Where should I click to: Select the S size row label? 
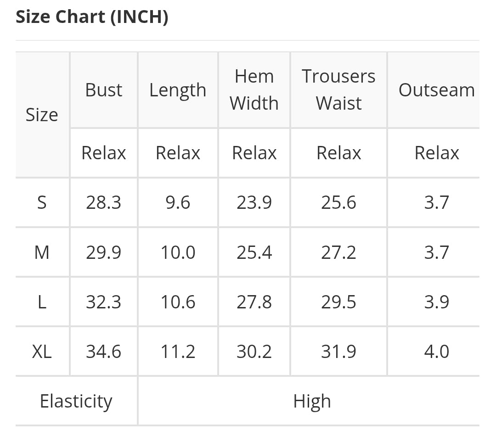[x=42, y=202]
